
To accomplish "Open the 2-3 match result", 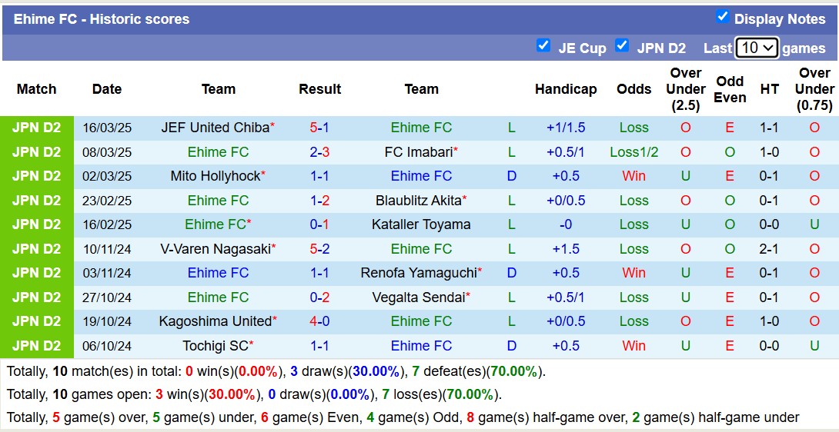I will pos(319,152).
